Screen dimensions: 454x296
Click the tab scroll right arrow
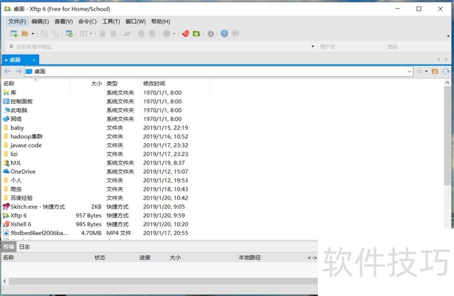(446, 60)
